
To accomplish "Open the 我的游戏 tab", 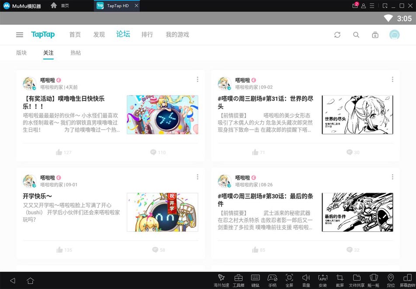I will click(x=177, y=35).
